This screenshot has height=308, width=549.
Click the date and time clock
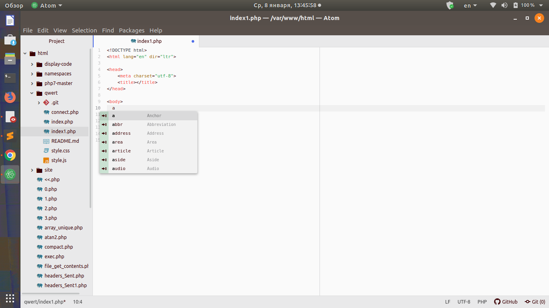tap(285, 6)
